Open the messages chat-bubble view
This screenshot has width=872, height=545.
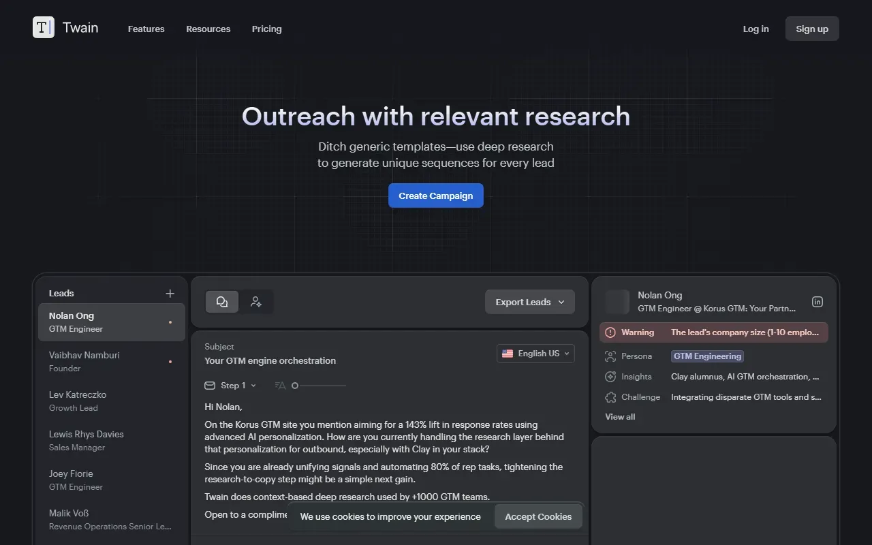(222, 302)
